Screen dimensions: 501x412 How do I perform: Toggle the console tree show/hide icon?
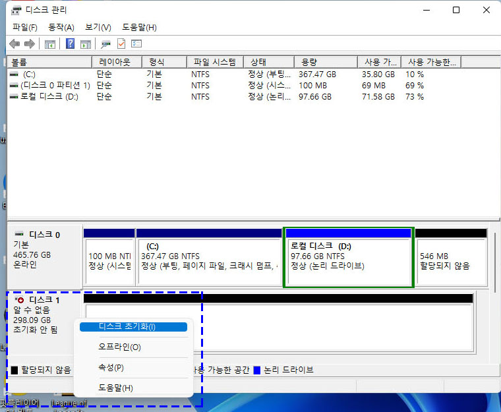coord(50,44)
